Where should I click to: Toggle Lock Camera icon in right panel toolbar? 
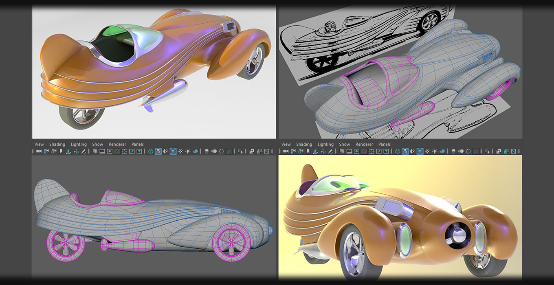(292, 151)
